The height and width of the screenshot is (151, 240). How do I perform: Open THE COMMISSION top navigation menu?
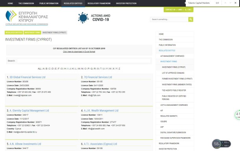(x=26, y=4)
